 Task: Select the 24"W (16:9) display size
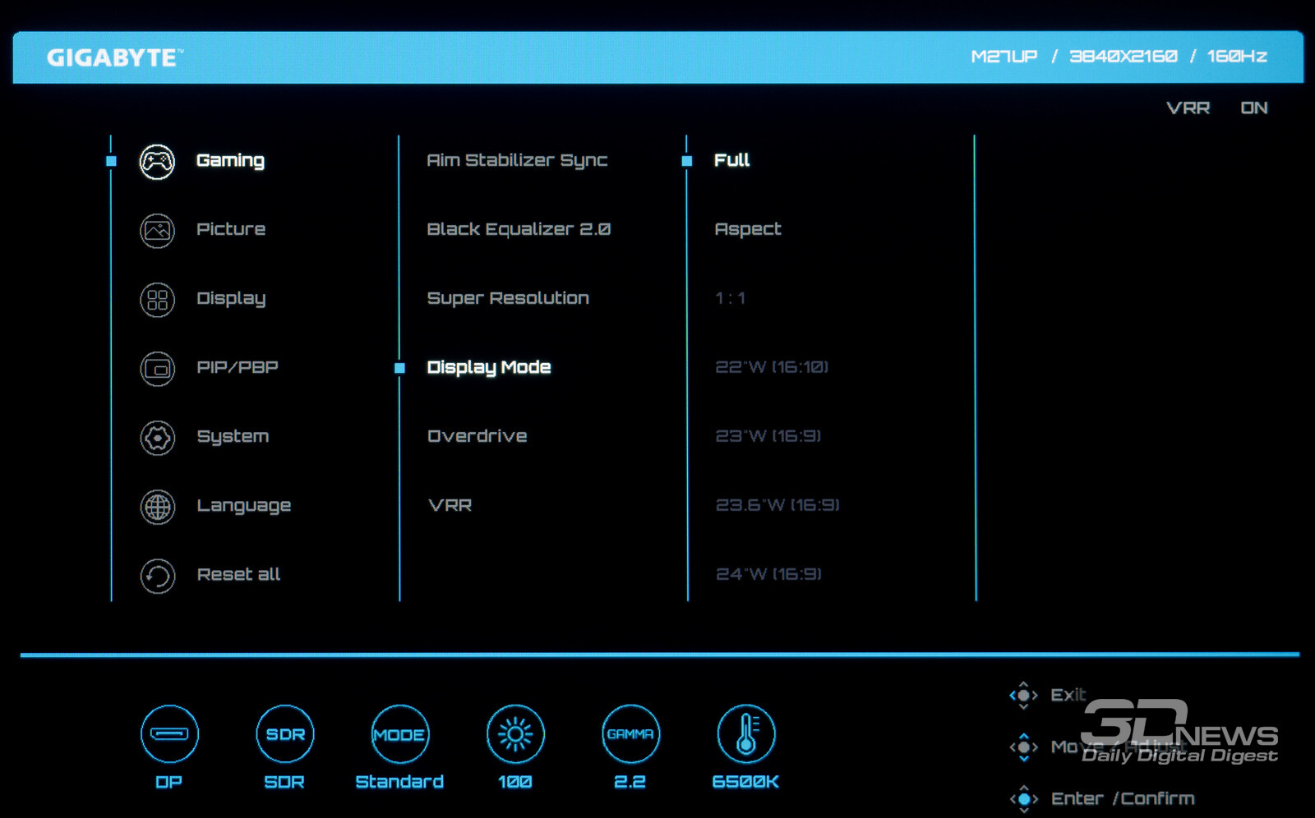pos(768,574)
